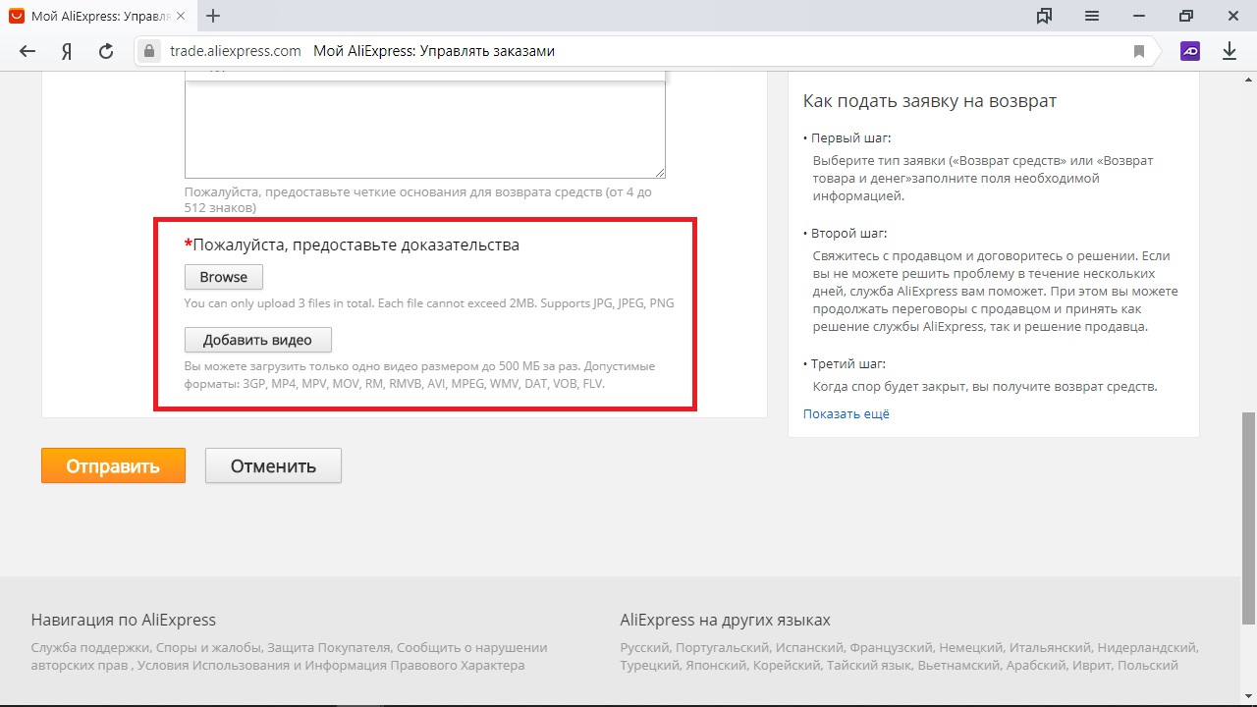Open the downloads arrow icon
This screenshot has height=707, width=1257.
point(1230,51)
